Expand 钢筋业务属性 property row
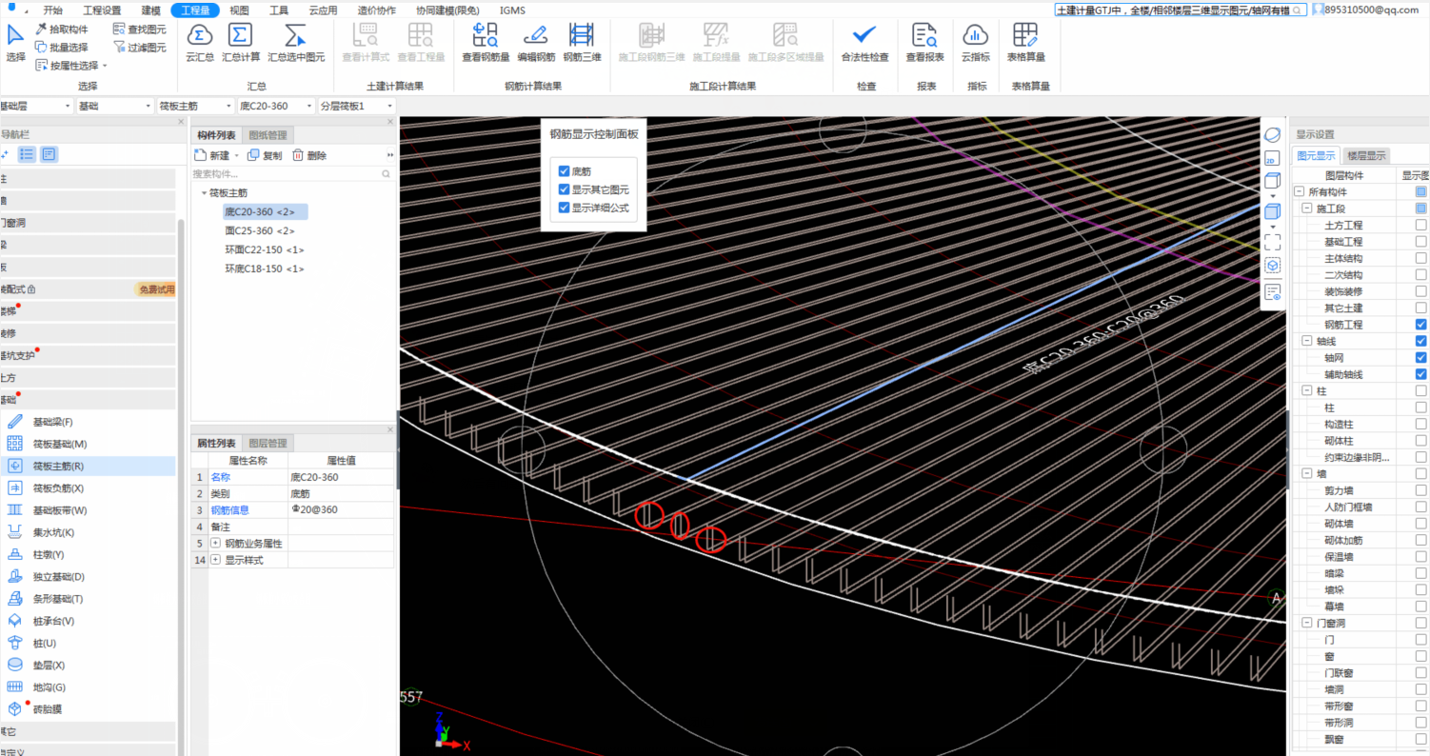Screen dimensions: 1430x756 pos(215,543)
